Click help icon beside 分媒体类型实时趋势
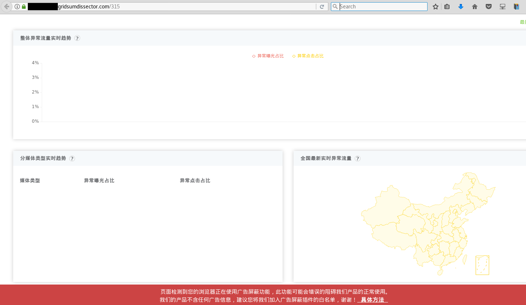Image resolution: width=526 pixels, height=305 pixels. (x=72, y=159)
